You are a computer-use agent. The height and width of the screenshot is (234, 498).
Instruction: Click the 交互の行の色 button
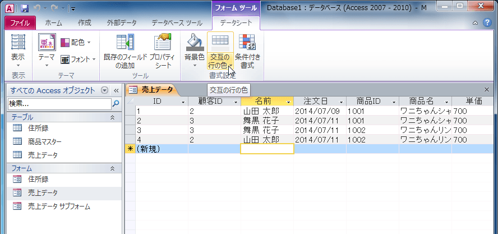click(x=220, y=51)
